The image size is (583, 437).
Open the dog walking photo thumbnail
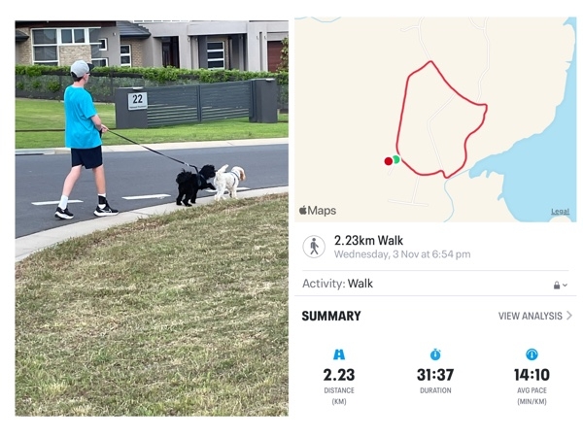coord(152,218)
